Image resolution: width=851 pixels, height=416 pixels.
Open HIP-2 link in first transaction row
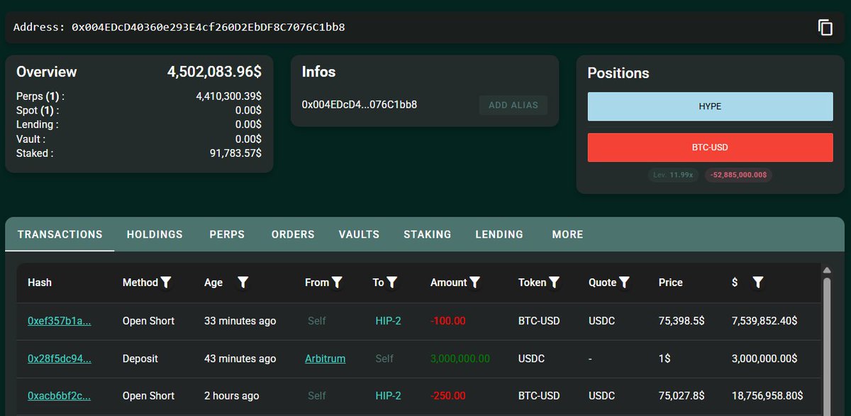click(388, 321)
